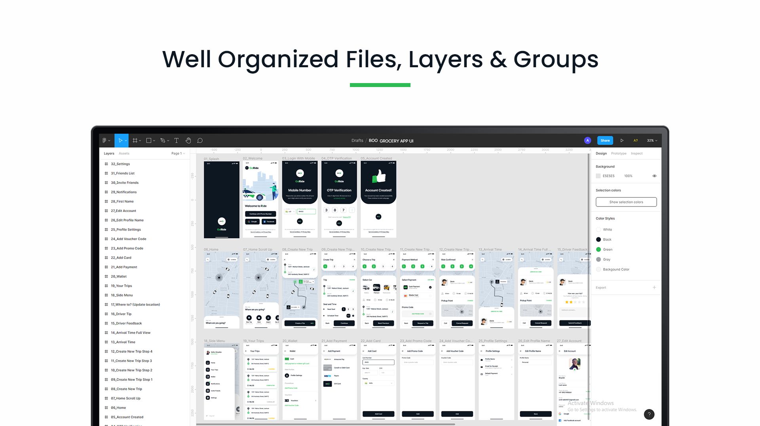
Task: Select the Gray color style
Action: click(x=603, y=259)
